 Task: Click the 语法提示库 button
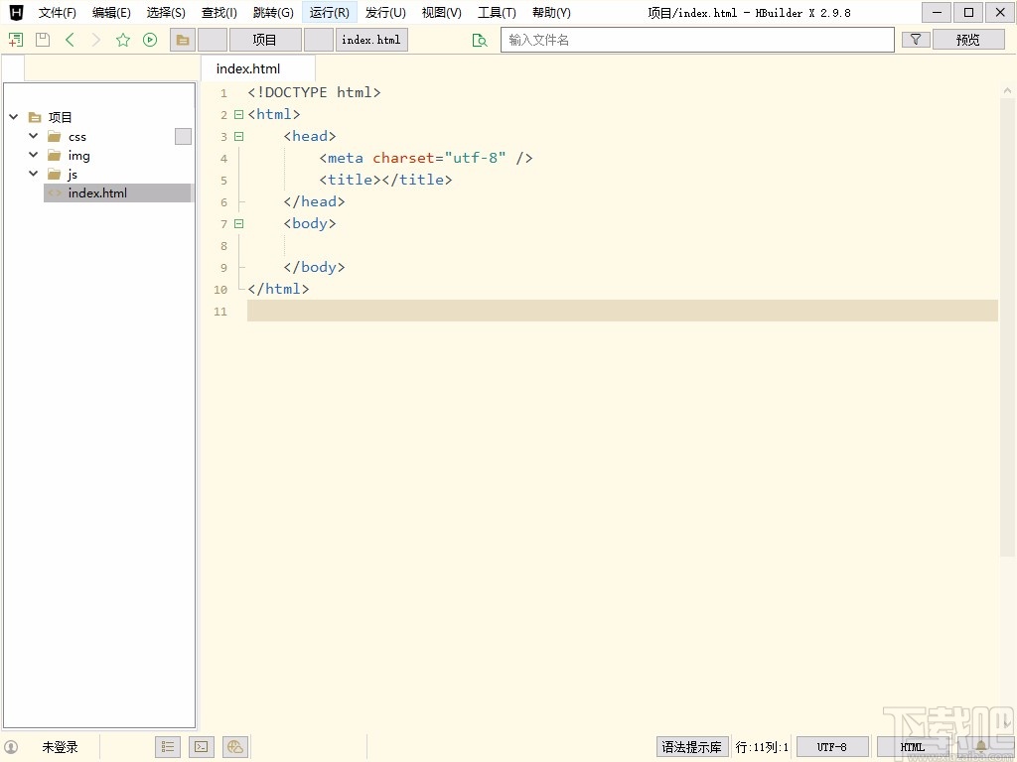pos(691,747)
